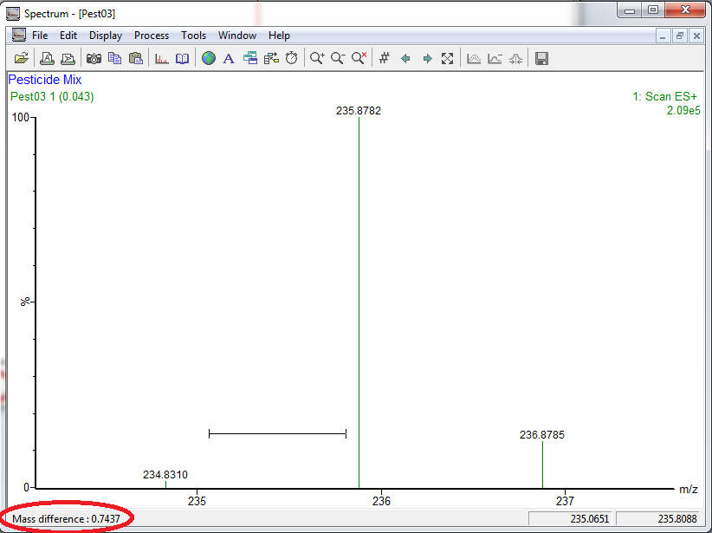This screenshot has height=533, width=712.
Task: Click the magnifier with red X icon
Action: [359, 59]
